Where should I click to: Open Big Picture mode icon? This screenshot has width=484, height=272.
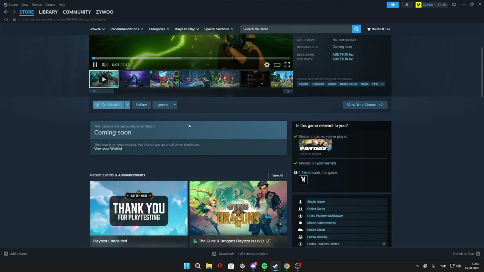pos(454,5)
